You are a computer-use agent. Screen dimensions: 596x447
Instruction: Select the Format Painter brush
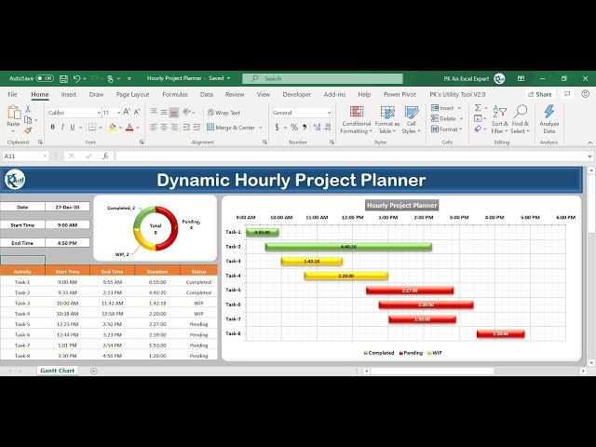28,130
